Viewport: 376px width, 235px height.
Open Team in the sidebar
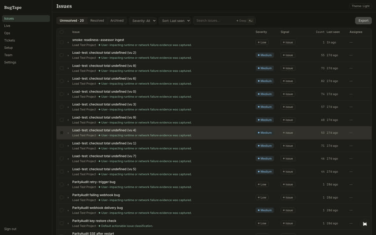(26, 55)
